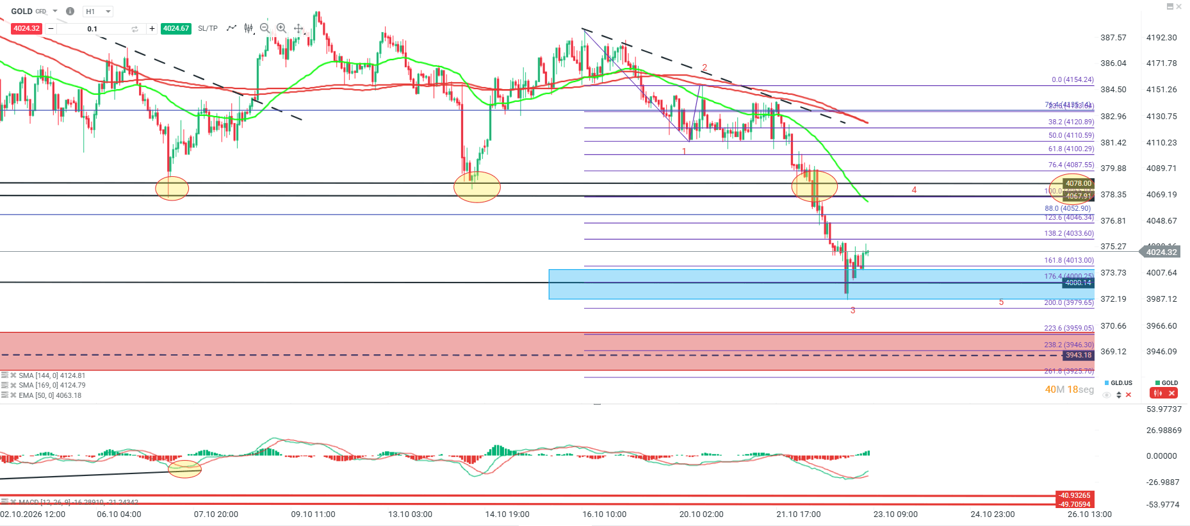The image size is (1190, 526).
Task: Click Fibonacci label 50.0 (4110.59)
Action: [x=1071, y=135]
